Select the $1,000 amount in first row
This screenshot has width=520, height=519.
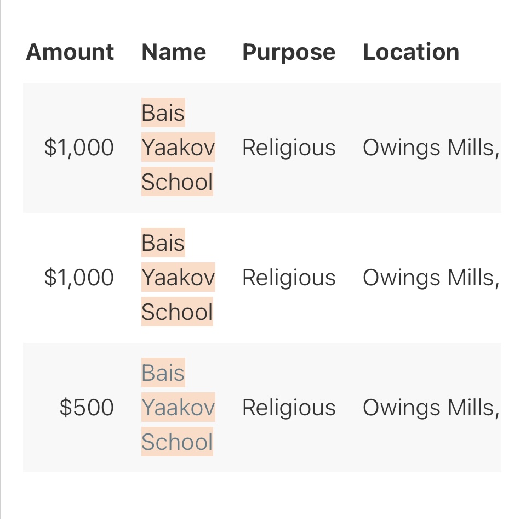79,148
